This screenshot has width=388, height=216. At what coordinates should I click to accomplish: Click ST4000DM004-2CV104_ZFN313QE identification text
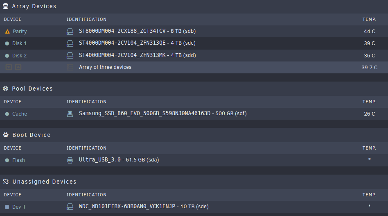tap(122, 43)
